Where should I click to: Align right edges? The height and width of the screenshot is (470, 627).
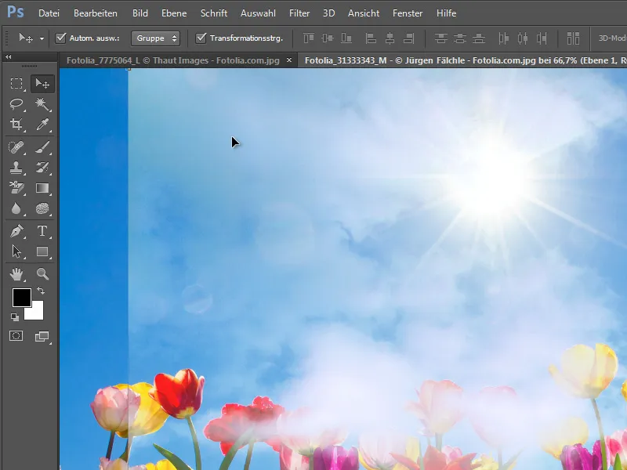(x=408, y=38)
